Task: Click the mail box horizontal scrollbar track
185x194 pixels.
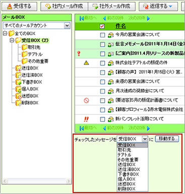Action: [37, 181]
